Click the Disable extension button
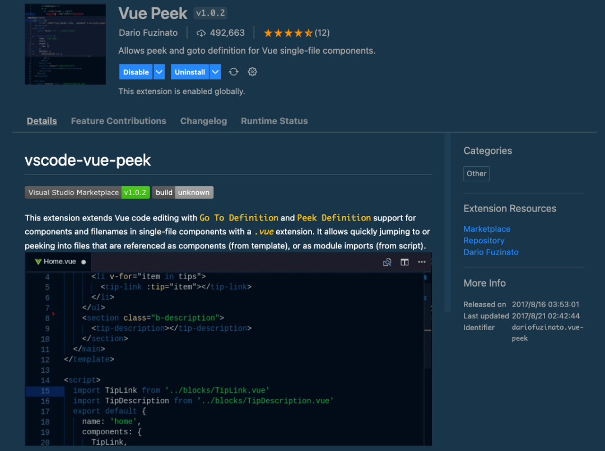Image resolution: width=605 pixels, height=451 pixels. (x=136, y=72)
